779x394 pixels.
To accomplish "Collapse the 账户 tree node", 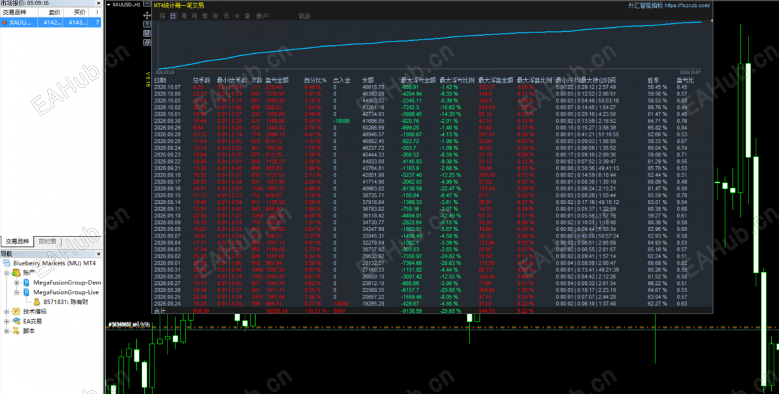I will click(x=6, y=273).
